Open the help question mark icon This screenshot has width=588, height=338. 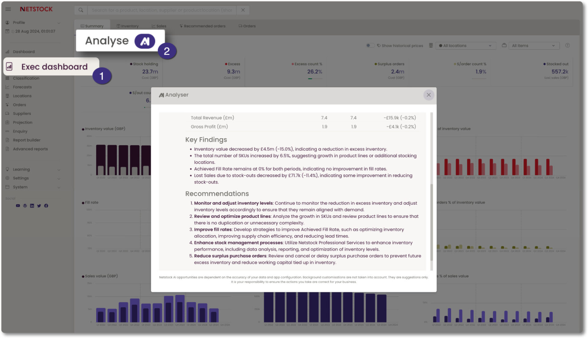pos(567,45)
